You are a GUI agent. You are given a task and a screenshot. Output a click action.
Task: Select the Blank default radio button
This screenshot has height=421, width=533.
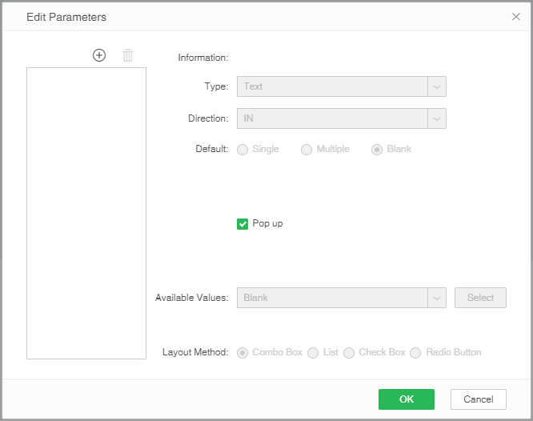click(377, 150)
